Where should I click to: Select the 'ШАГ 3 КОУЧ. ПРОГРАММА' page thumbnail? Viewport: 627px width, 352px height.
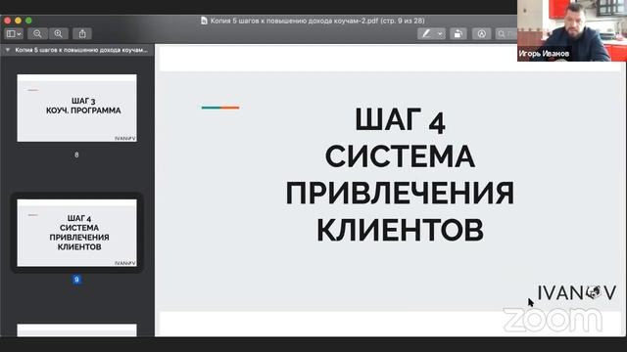[76, 108]
